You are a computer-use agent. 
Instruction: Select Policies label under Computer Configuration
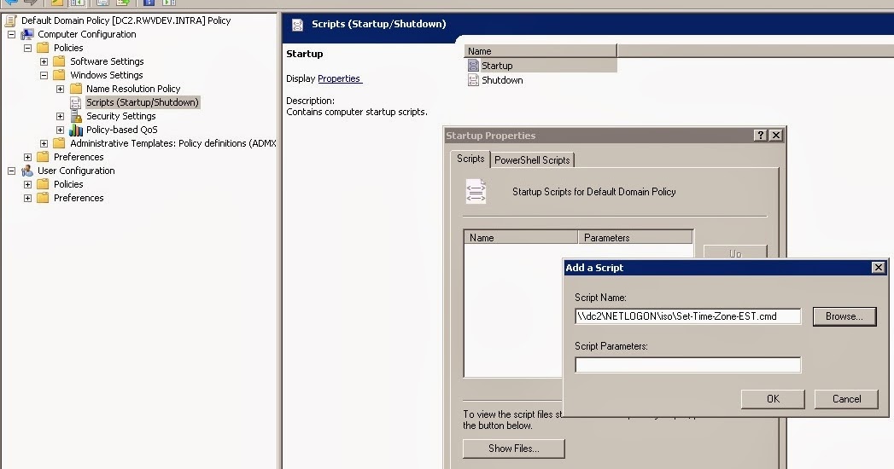coord(68,48)
